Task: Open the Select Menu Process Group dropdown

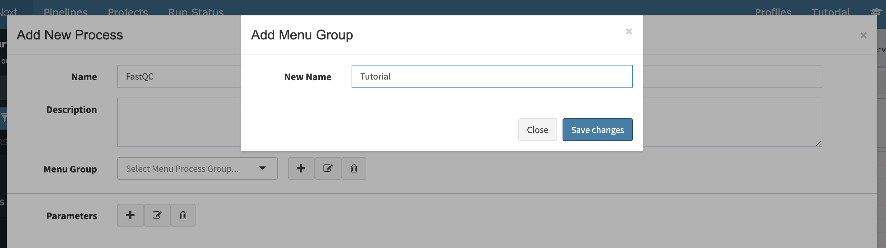Action: click(198, 168)
